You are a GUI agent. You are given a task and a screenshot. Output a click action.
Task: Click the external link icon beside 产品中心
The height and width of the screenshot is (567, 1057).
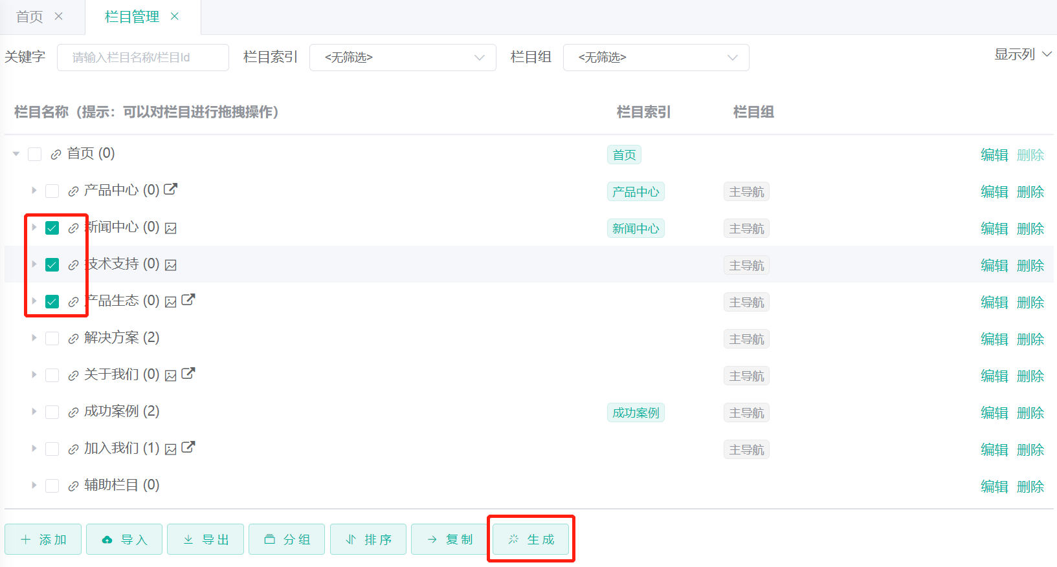tap(170, 189)
